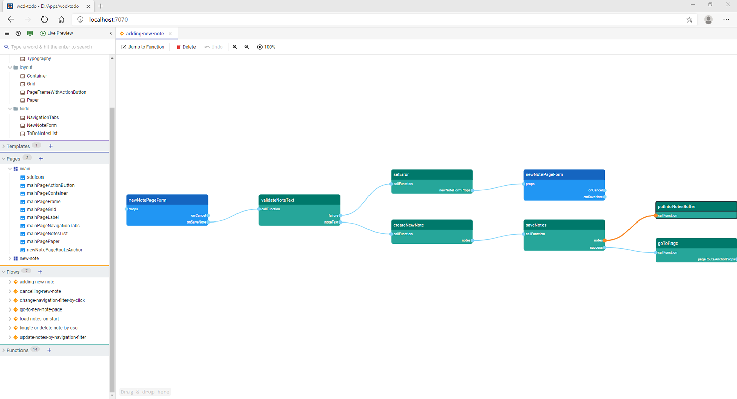737x399 pixels.
Task: Expand the new-note page
Action: (10, 259)
